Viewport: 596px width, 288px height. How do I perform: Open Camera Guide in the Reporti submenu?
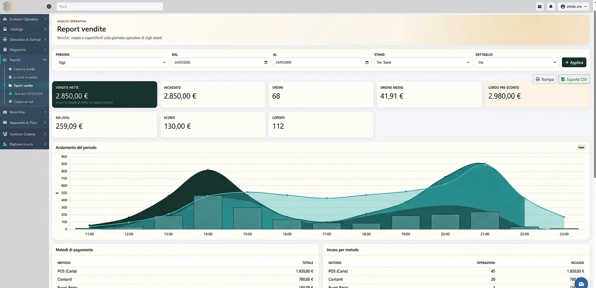(x=24, y=69)
